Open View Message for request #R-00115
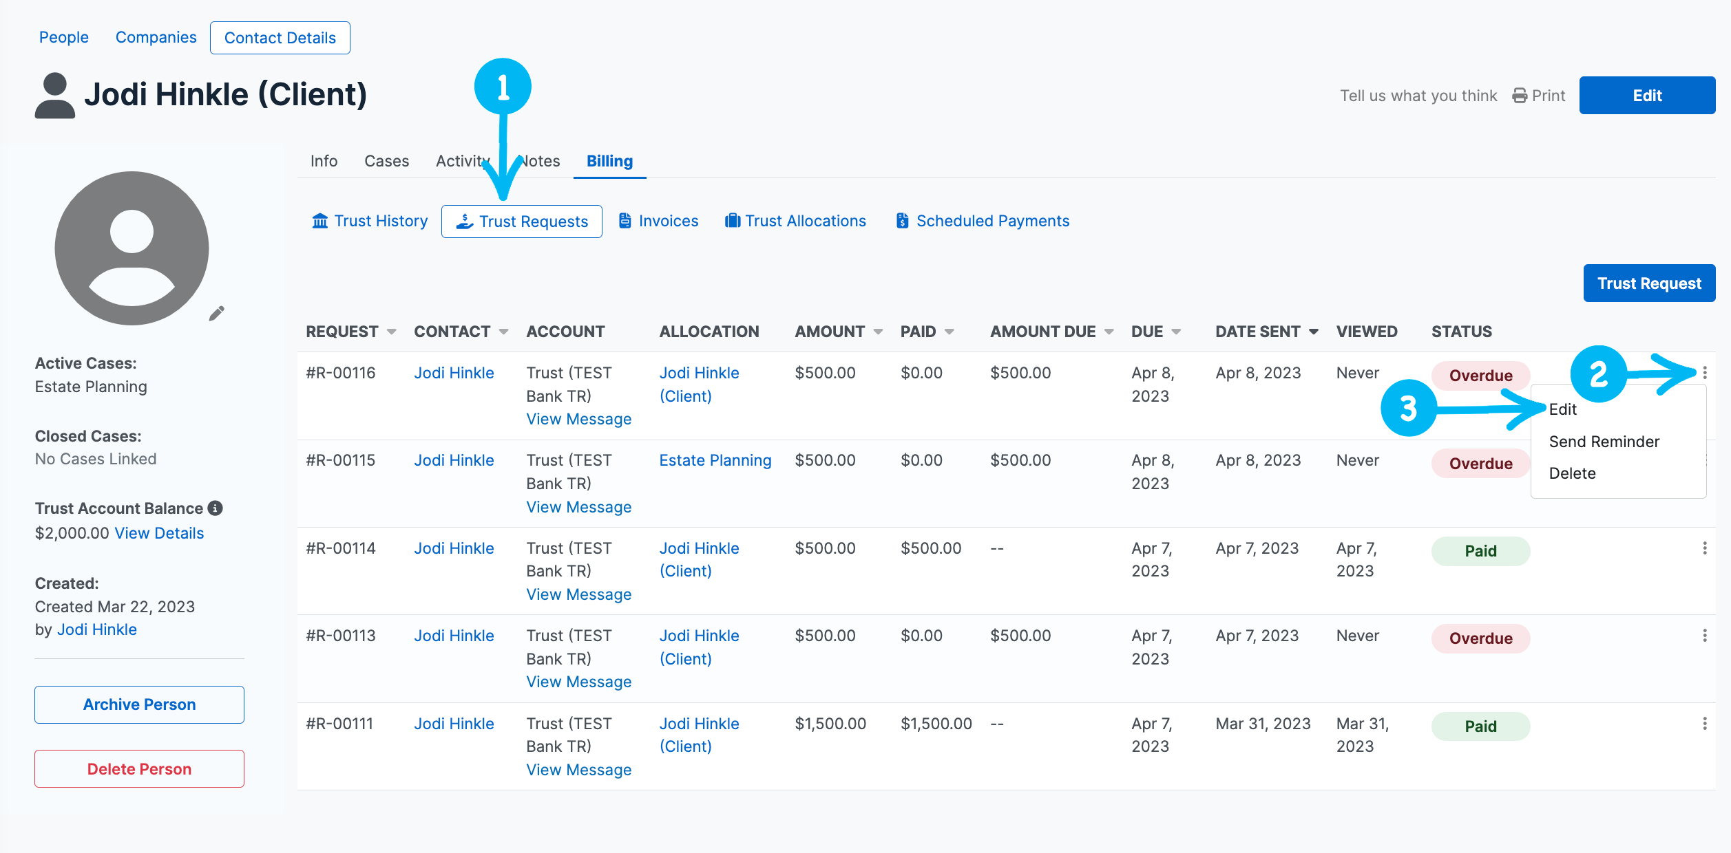The height and width of the screenshot is (853, 1731). pos(578,507)
